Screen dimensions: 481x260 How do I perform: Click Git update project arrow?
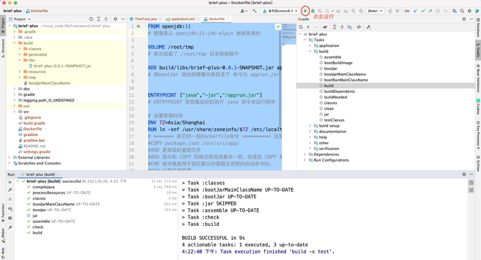click(x=415, y=11)
